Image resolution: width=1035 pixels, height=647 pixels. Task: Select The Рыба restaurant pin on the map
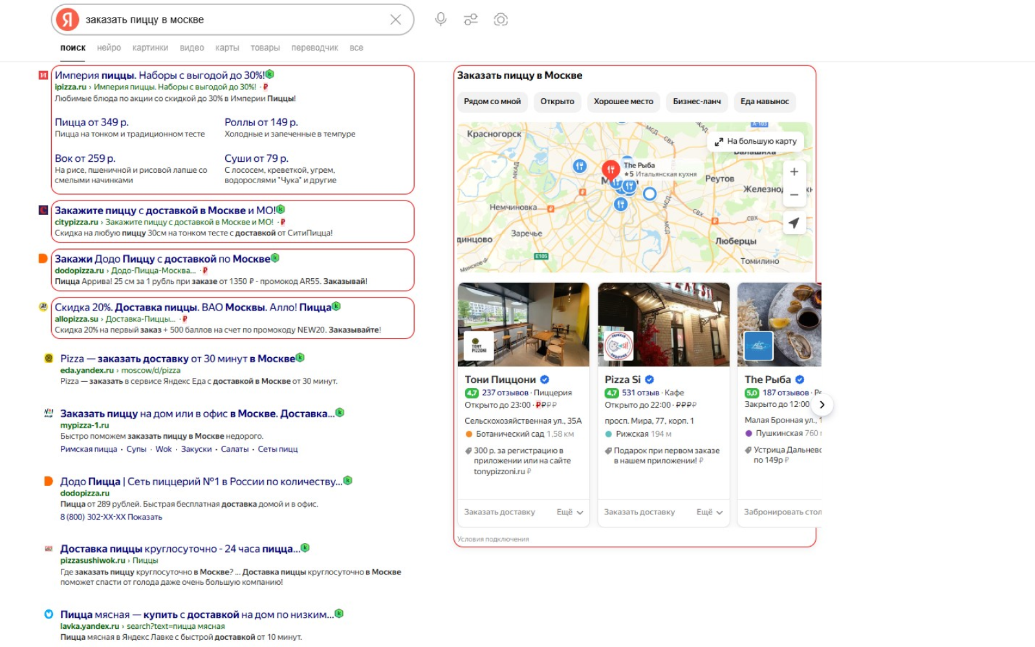(x=610, y=169)
